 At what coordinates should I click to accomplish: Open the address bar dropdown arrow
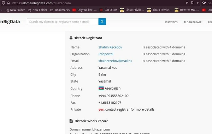pyautogui.click(x=198, y=3)
